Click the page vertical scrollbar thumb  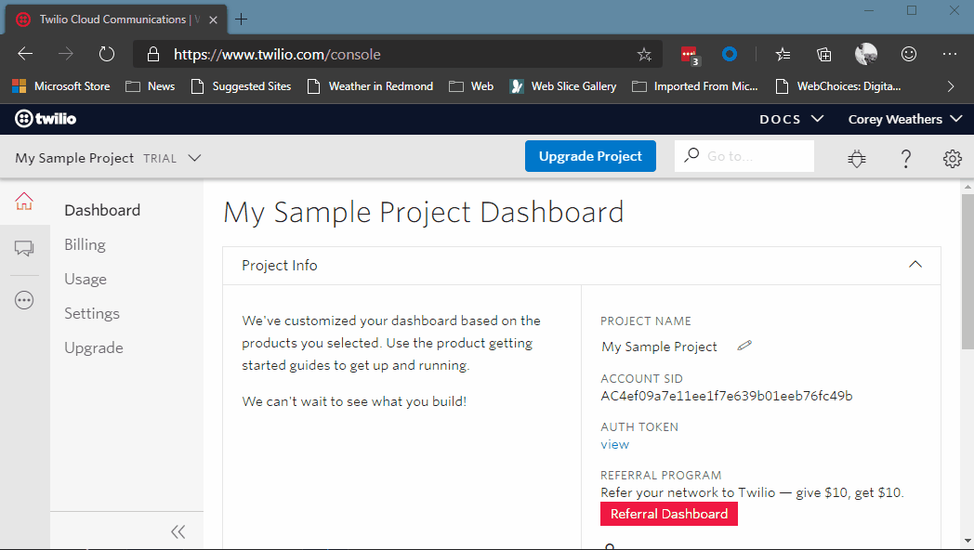(967, 271)
